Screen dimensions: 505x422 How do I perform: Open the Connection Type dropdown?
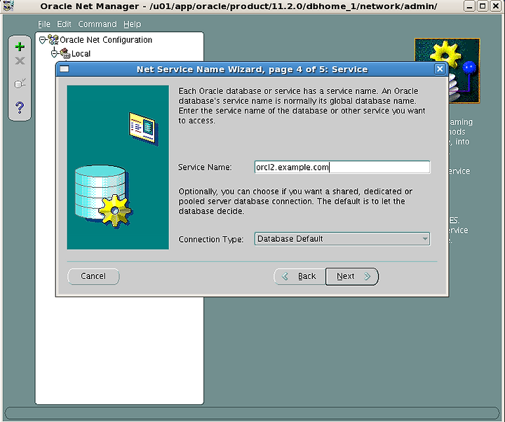click(x=342, y=239)
